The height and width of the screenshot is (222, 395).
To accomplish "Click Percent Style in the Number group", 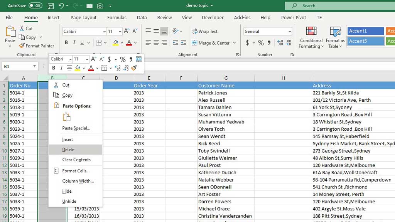I will click(261, 43).
